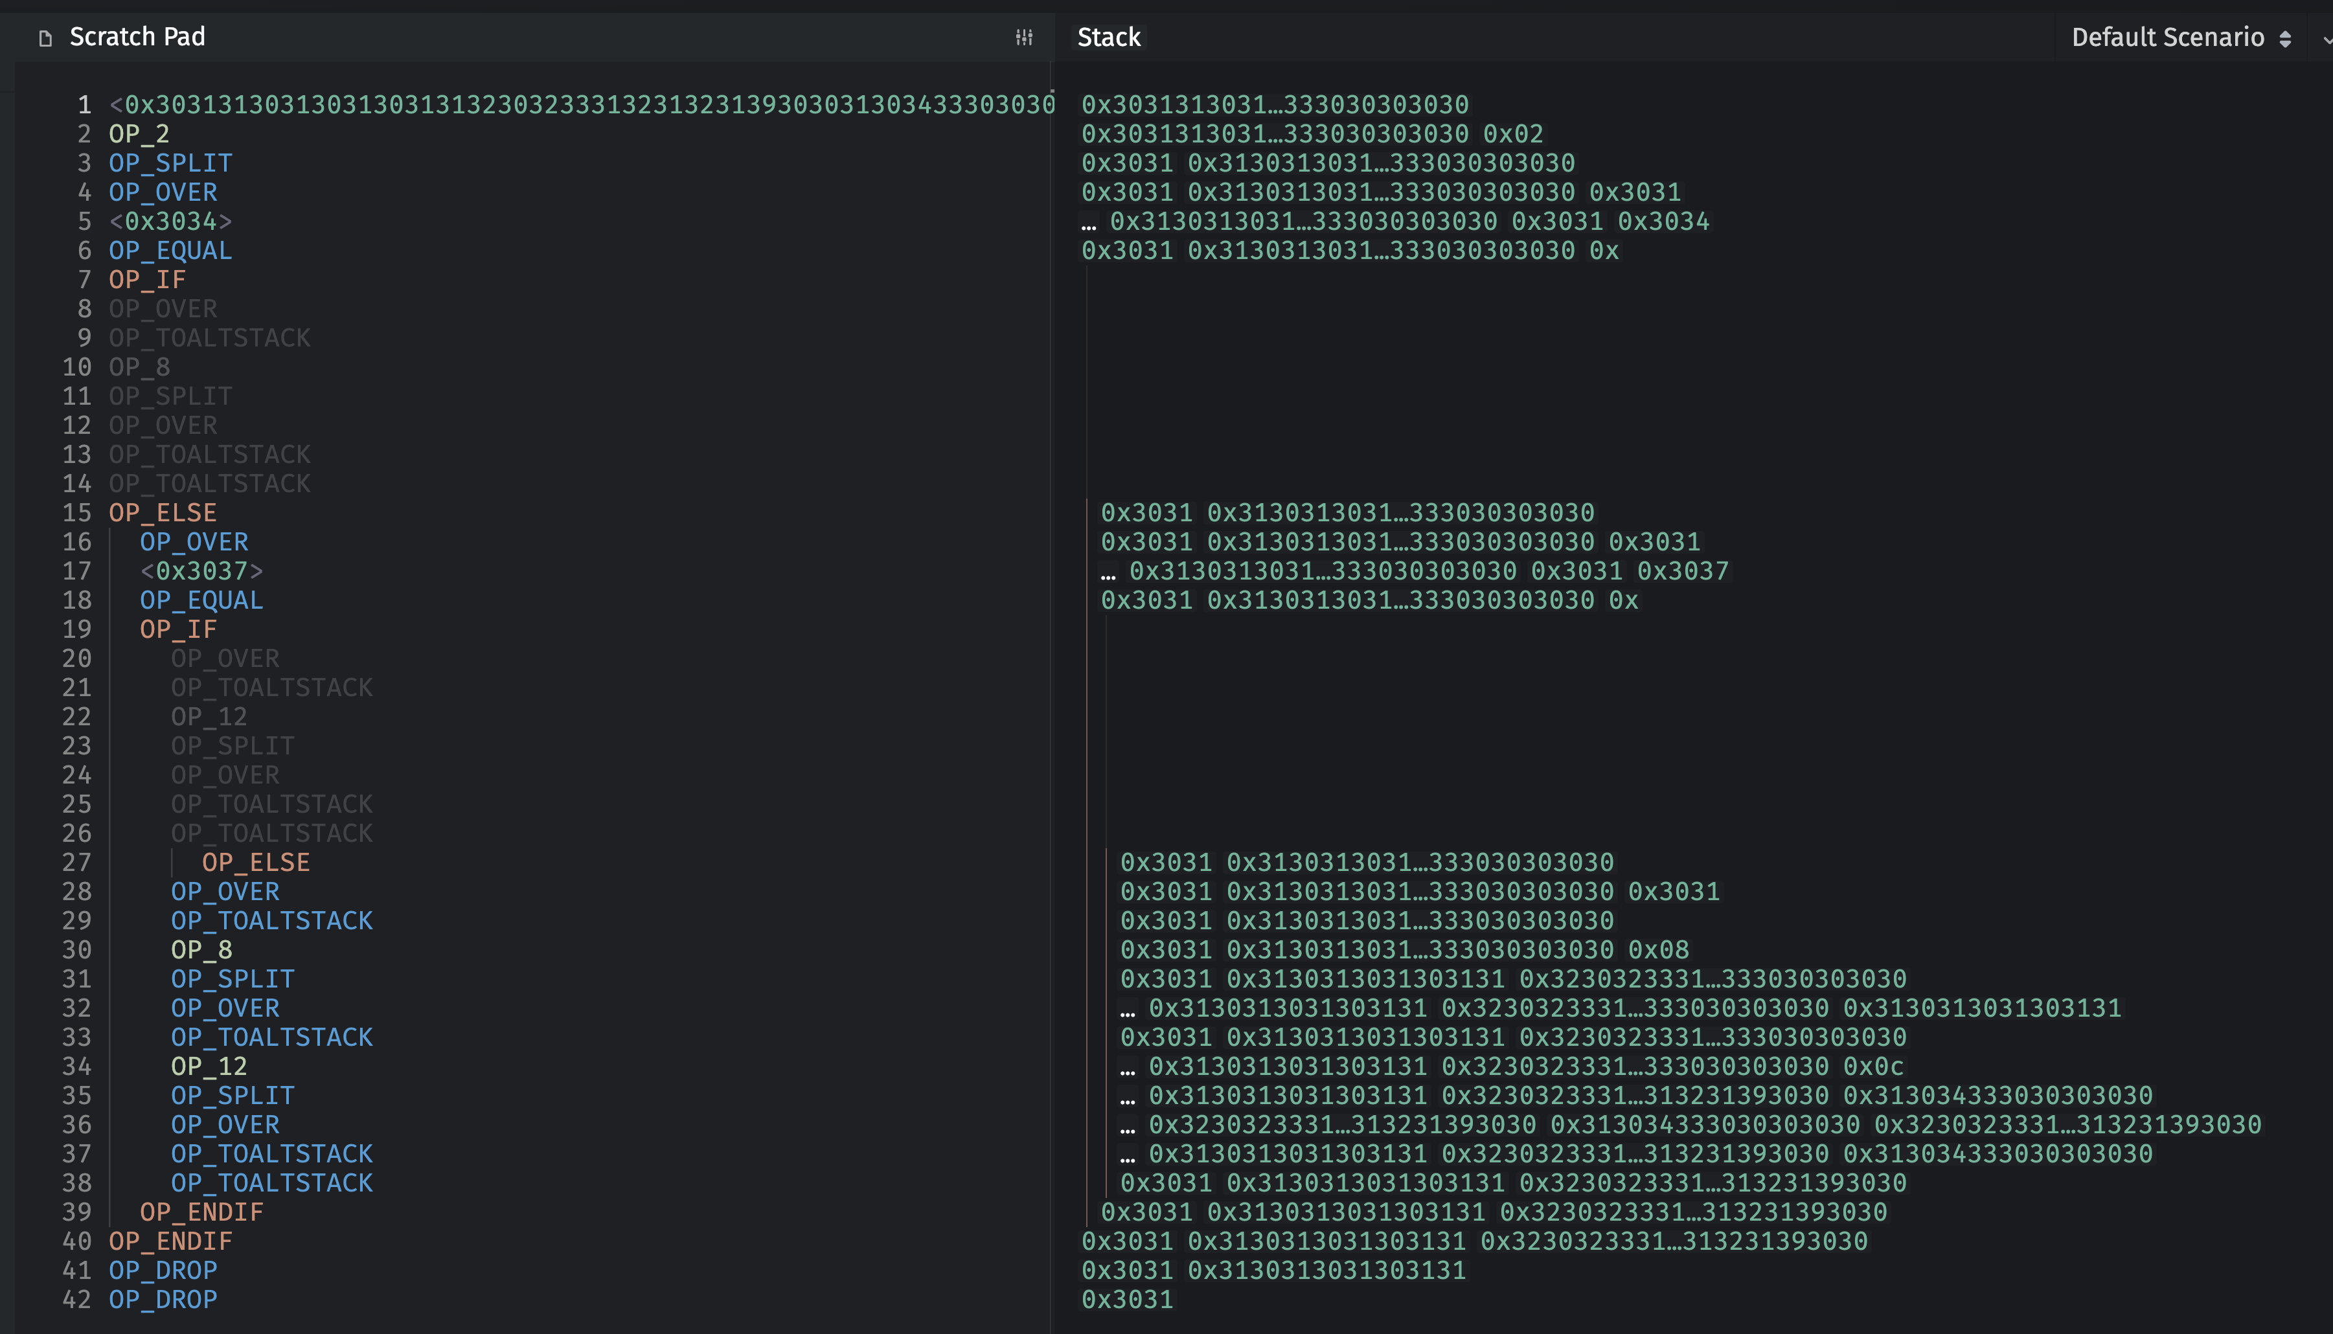The height and width of the screenshot is (1334, 2333).
Task: Click the <0x3037> push on line 17
Action: coord(201,571)
